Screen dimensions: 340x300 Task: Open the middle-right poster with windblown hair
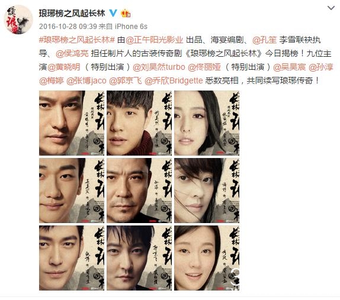point(207,191)
